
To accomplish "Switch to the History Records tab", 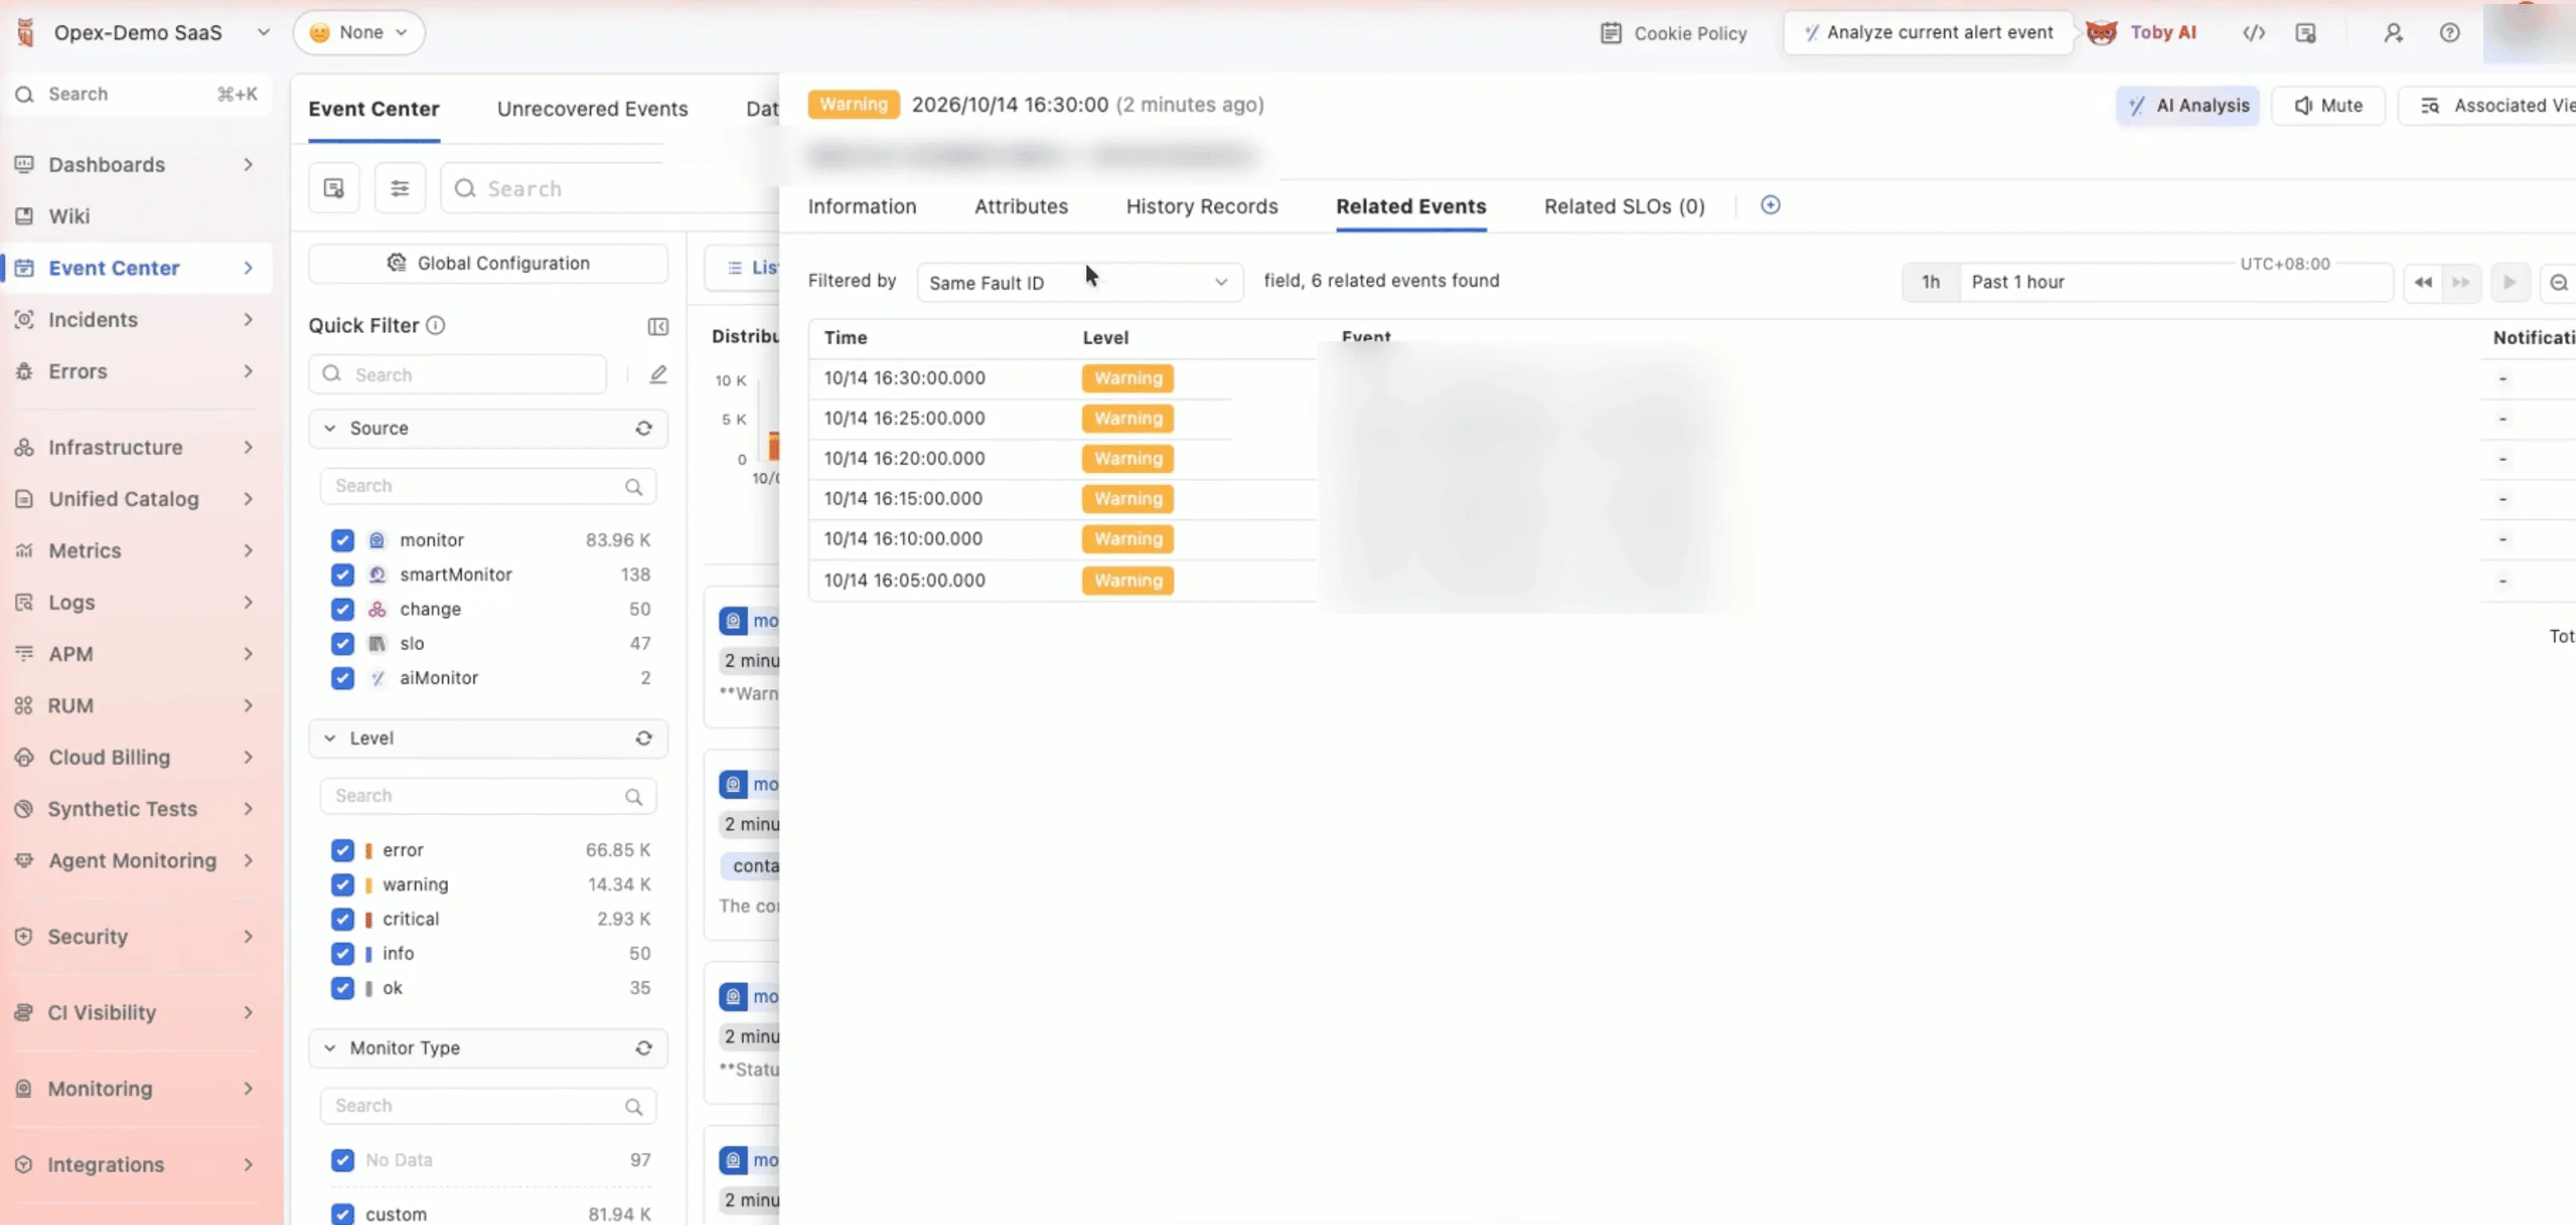I will click(1201, 206).
